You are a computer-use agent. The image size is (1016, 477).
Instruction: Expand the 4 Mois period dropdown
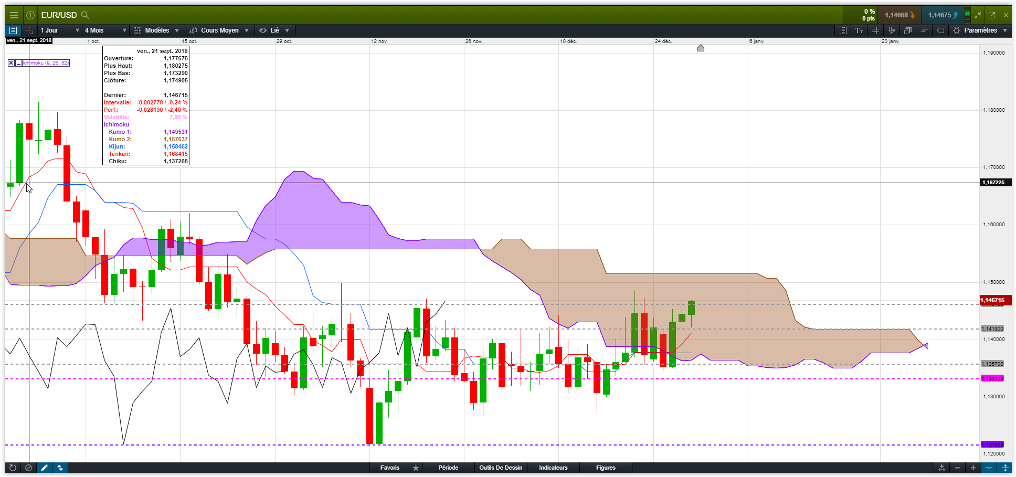pyautogui.click(x=105, y=30)
